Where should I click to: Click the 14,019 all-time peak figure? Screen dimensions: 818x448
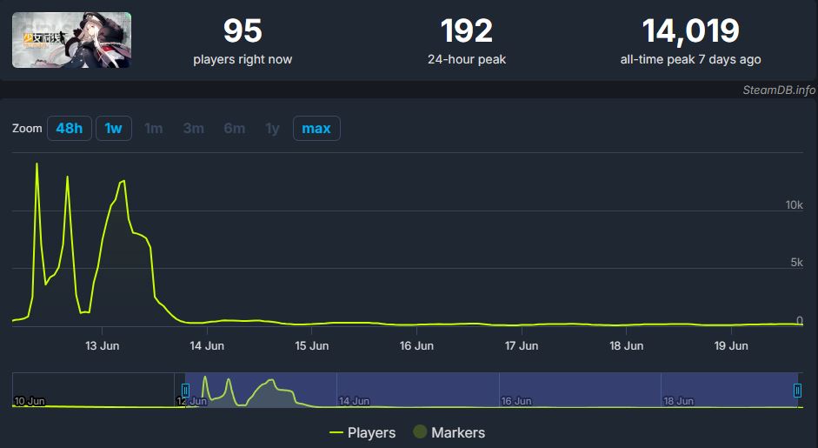click(691, 30)
